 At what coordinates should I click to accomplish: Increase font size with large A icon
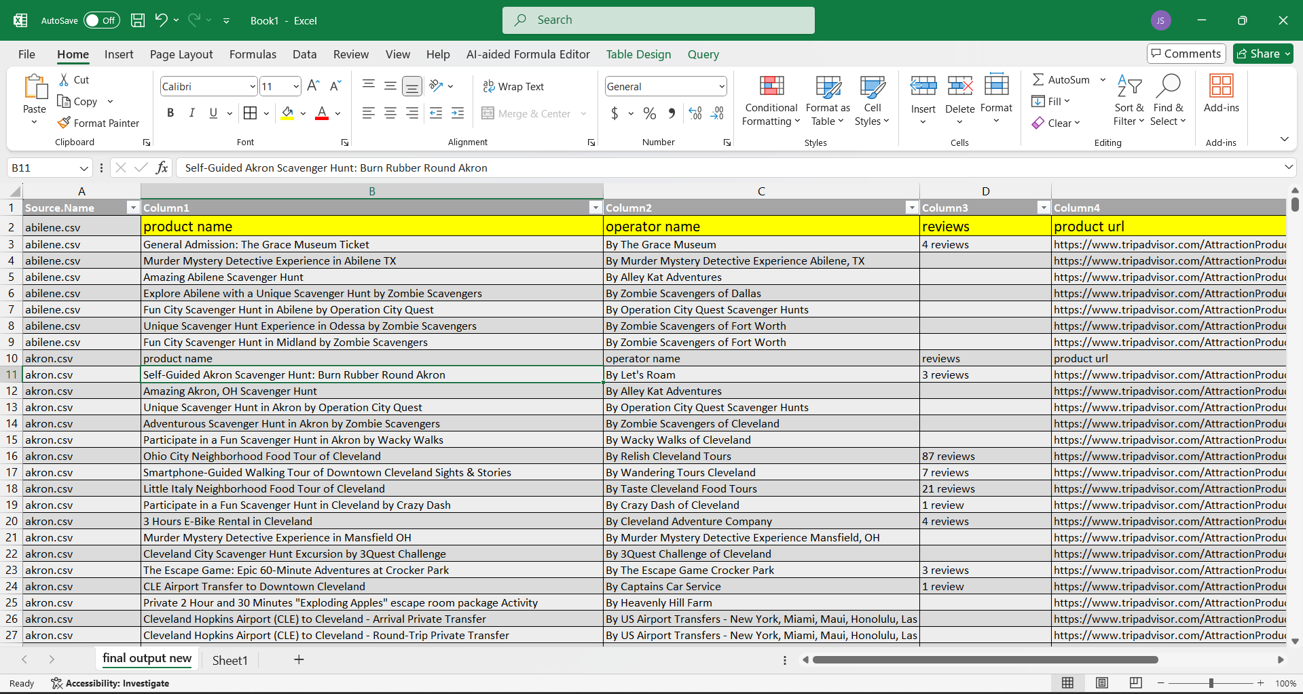point(313,85)
